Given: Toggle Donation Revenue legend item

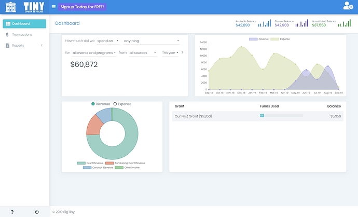Looking at the screenshot, I should tap(98, 168).
